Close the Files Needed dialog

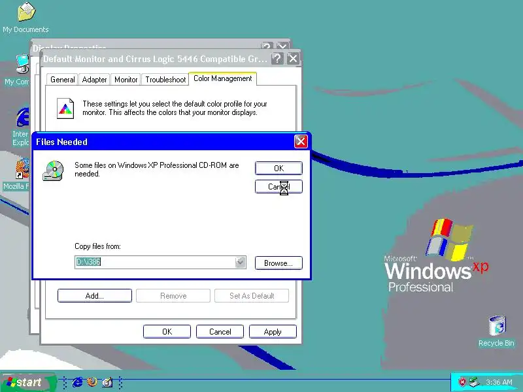pyautogui.click(x=301, y=142)
